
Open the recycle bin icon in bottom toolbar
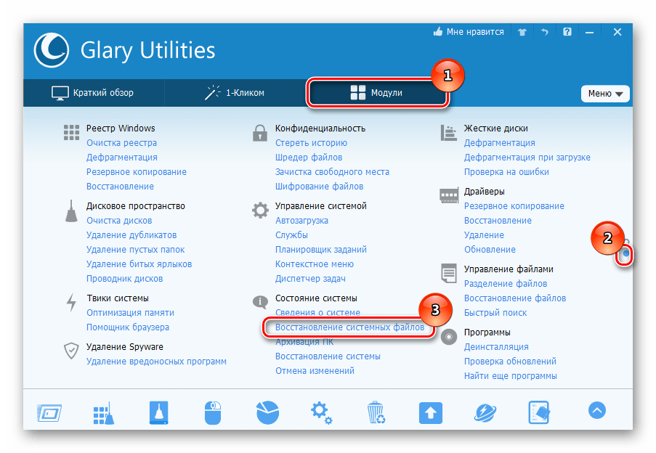pos(376,412)
